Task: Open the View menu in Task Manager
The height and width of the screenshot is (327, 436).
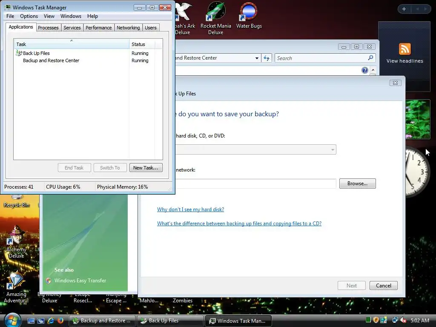Action: 49,16
